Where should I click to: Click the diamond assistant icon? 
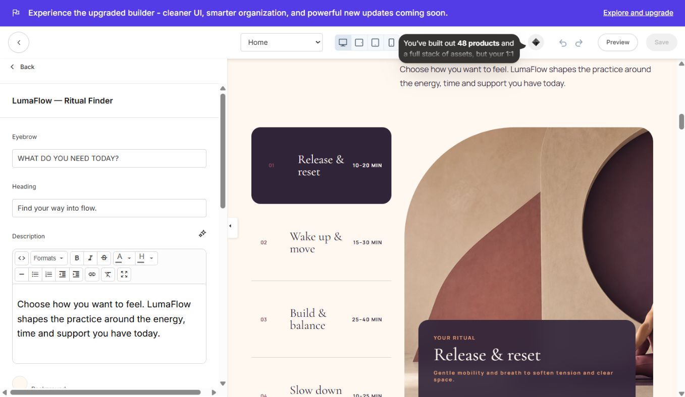point(536,42)
